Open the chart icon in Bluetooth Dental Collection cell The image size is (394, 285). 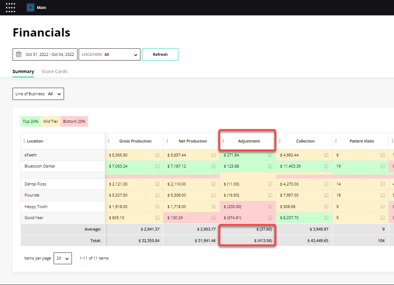coord(326,166)
